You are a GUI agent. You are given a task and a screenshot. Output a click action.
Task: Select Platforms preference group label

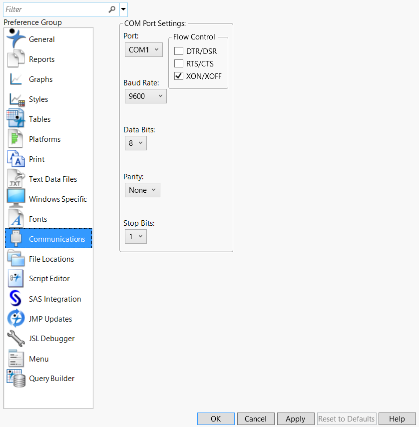click(44, 139)
